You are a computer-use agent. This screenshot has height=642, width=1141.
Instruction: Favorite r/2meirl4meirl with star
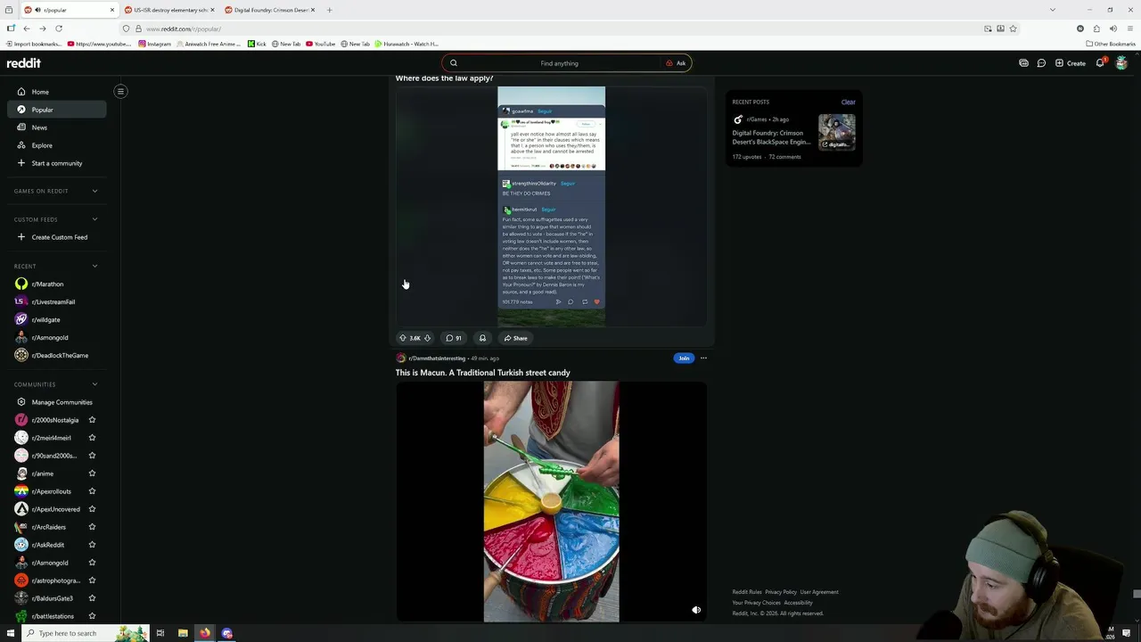pyautogui.click(x=92, y=438)
